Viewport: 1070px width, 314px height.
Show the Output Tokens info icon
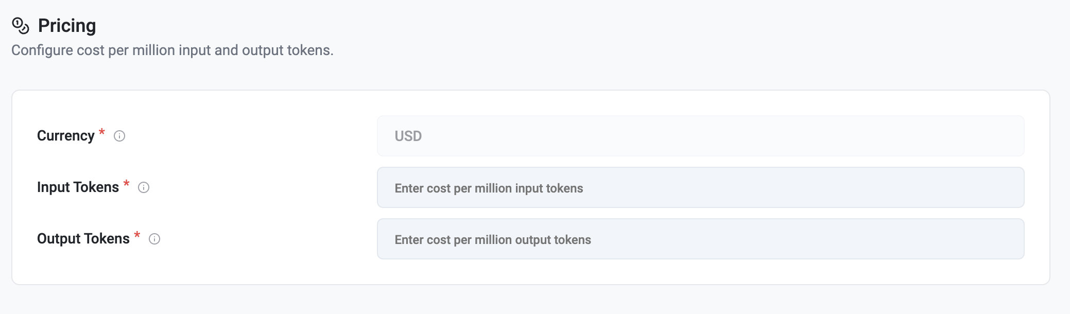(154, 239)
